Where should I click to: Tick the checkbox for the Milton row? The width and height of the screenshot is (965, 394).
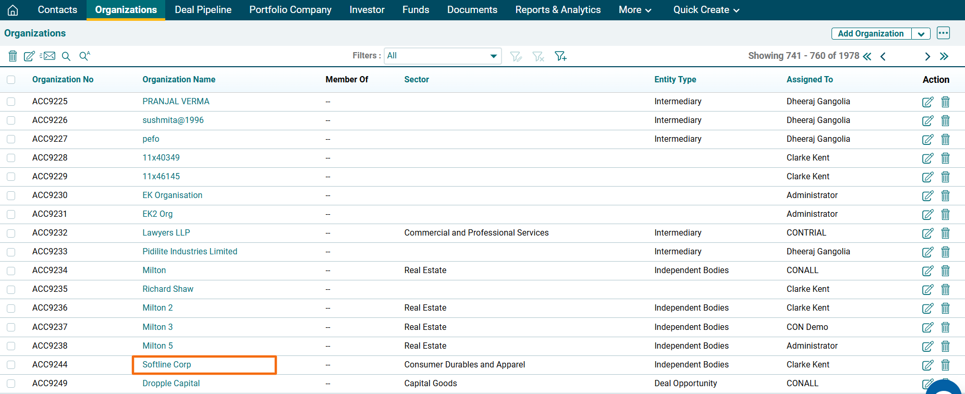pyautogui.click(x=11, y=270)
